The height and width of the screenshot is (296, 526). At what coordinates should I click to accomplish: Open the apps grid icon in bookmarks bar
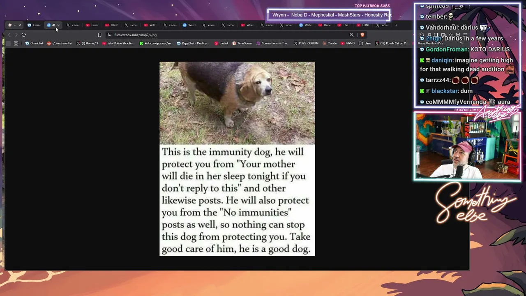(16, 43)
